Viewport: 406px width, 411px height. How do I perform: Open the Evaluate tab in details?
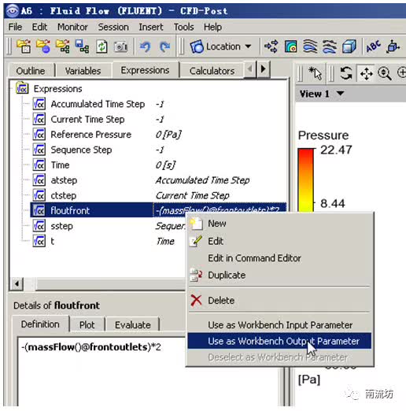click(x=133, y=325)
